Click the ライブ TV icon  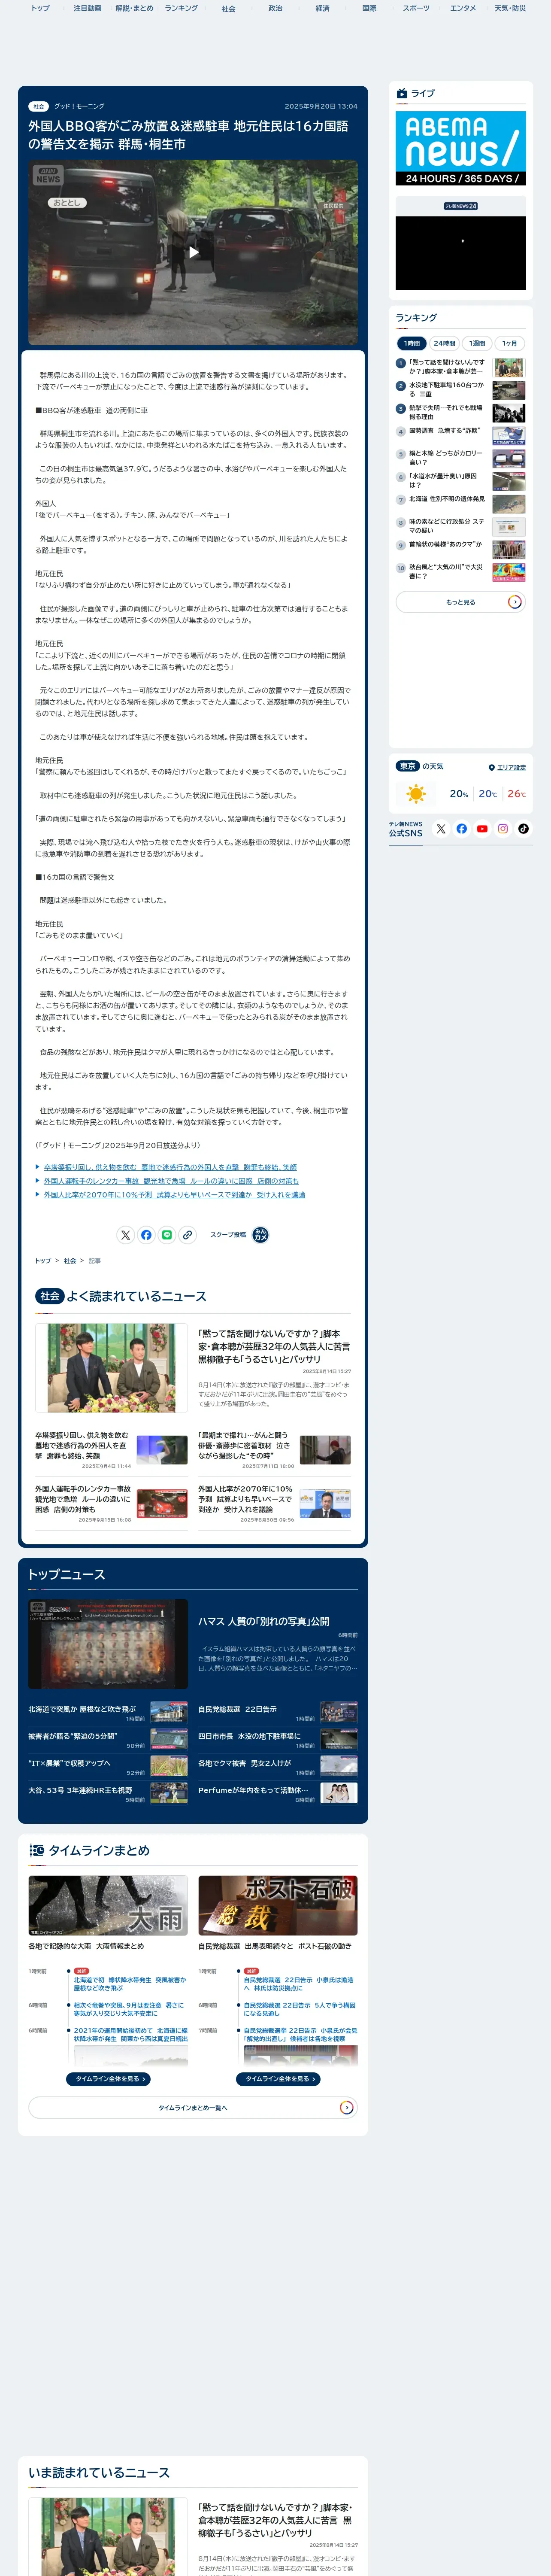click(402, 93)
